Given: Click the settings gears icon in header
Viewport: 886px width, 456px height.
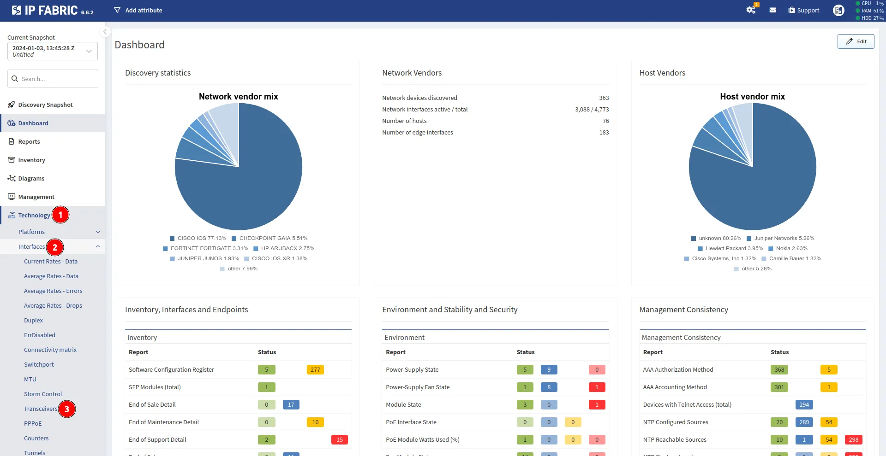Looking at the screenshot, I should (x=751, y=10).
